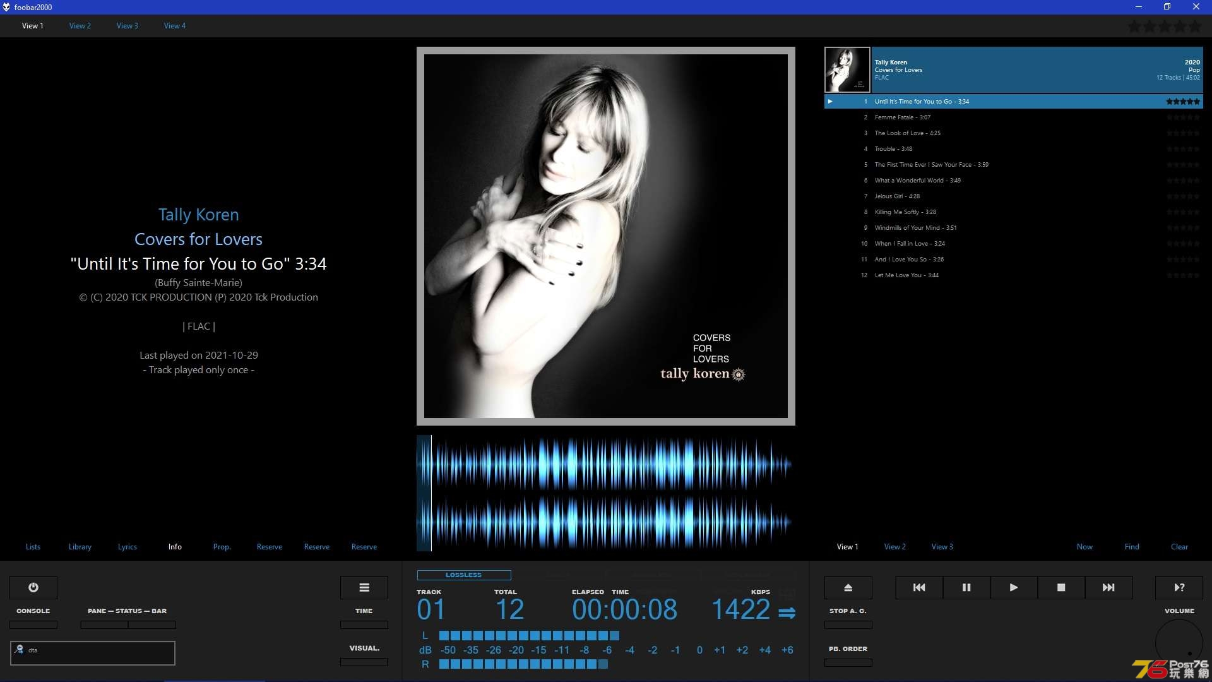
Task: Click the eject button above STOP A. C.
Action: 848,587
